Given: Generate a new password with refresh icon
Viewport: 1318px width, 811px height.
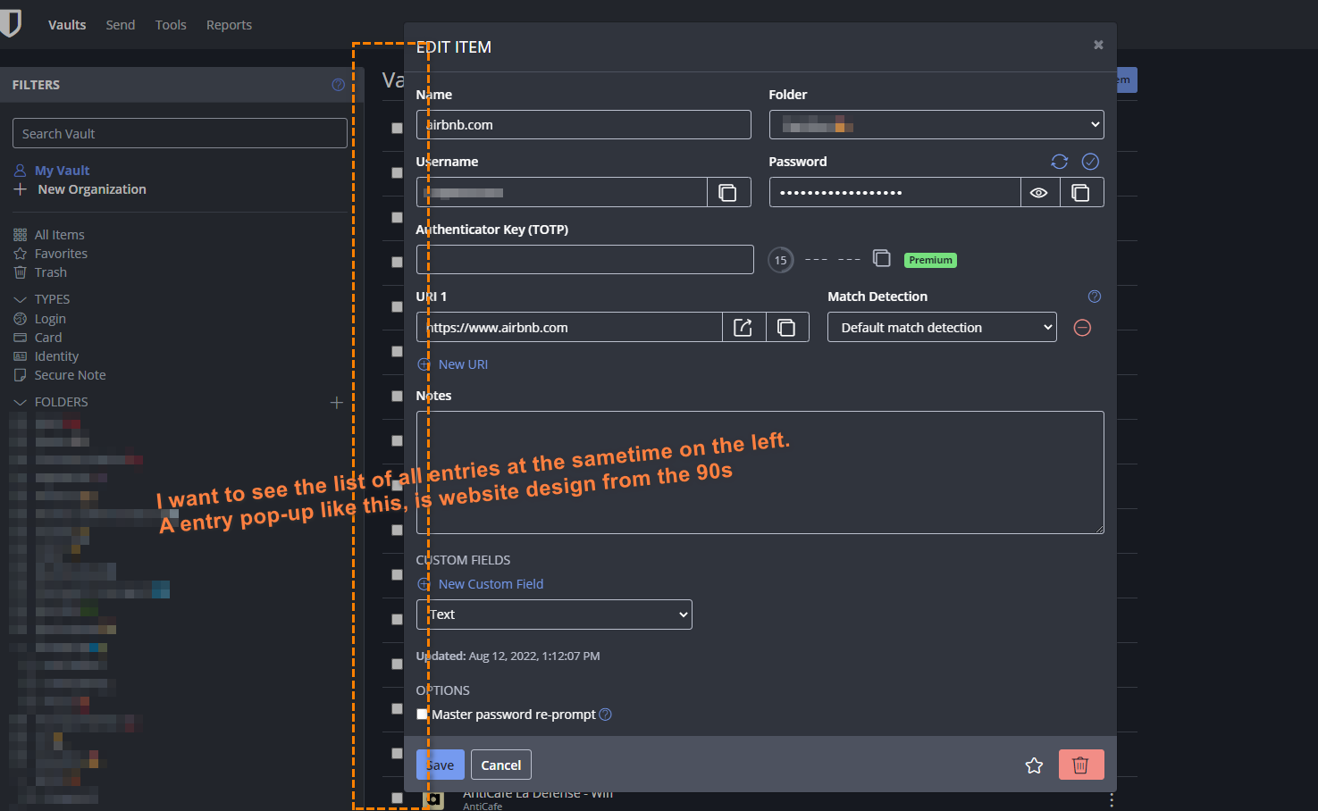Looking at the screenshot, I should [x=1060, y=162].
